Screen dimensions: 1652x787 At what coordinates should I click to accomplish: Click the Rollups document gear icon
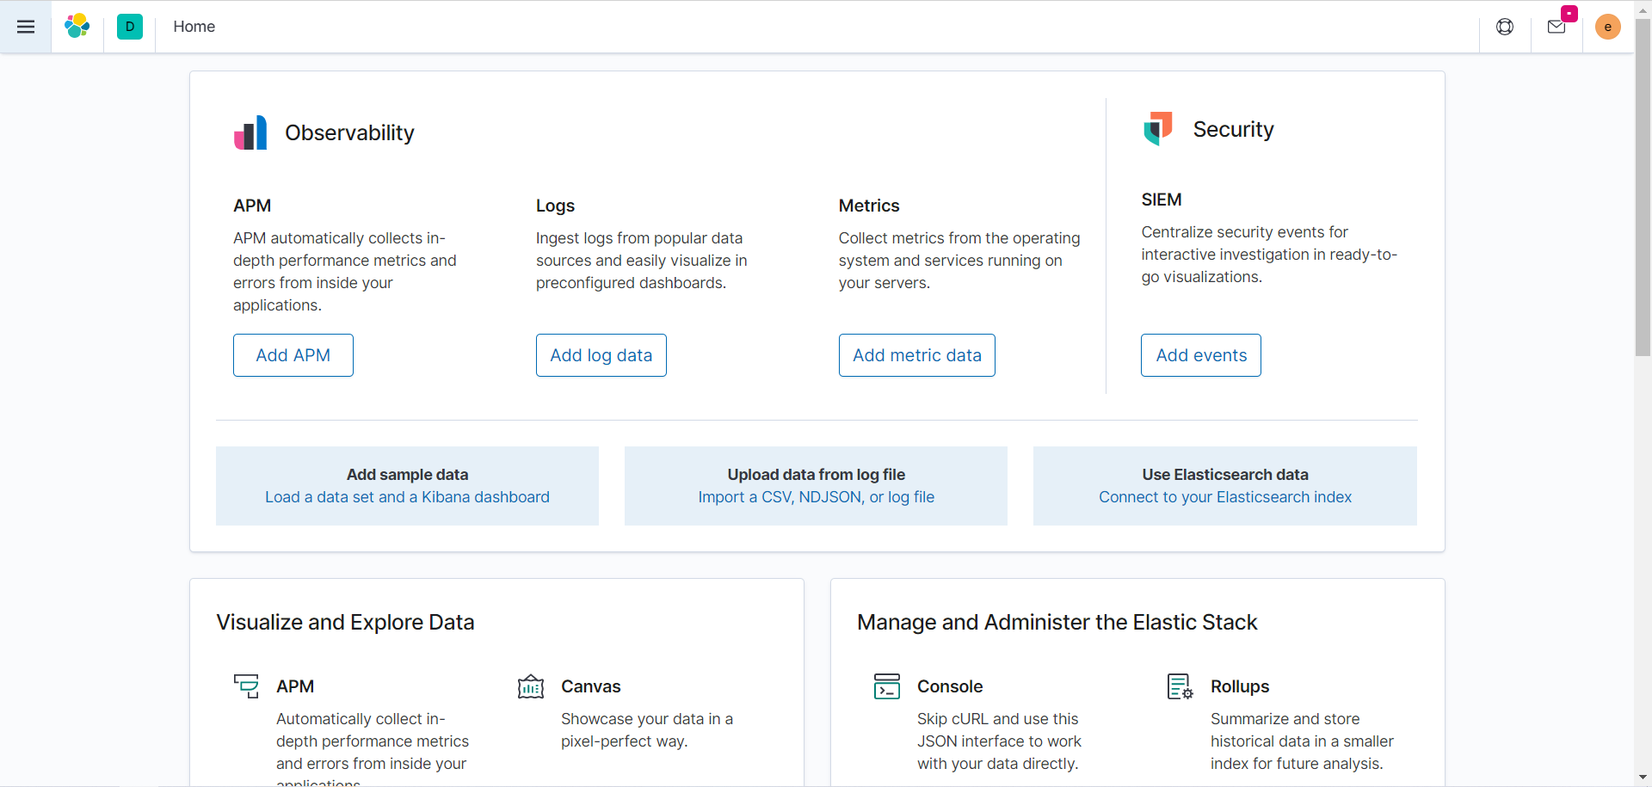pos(1180,686)
